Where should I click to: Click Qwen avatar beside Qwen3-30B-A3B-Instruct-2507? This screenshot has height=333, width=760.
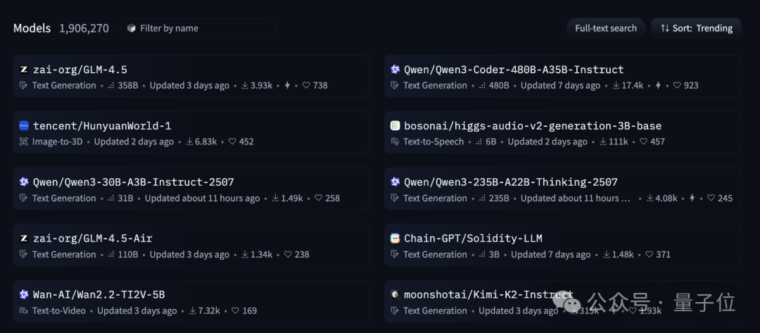click(x=24, y=182)
